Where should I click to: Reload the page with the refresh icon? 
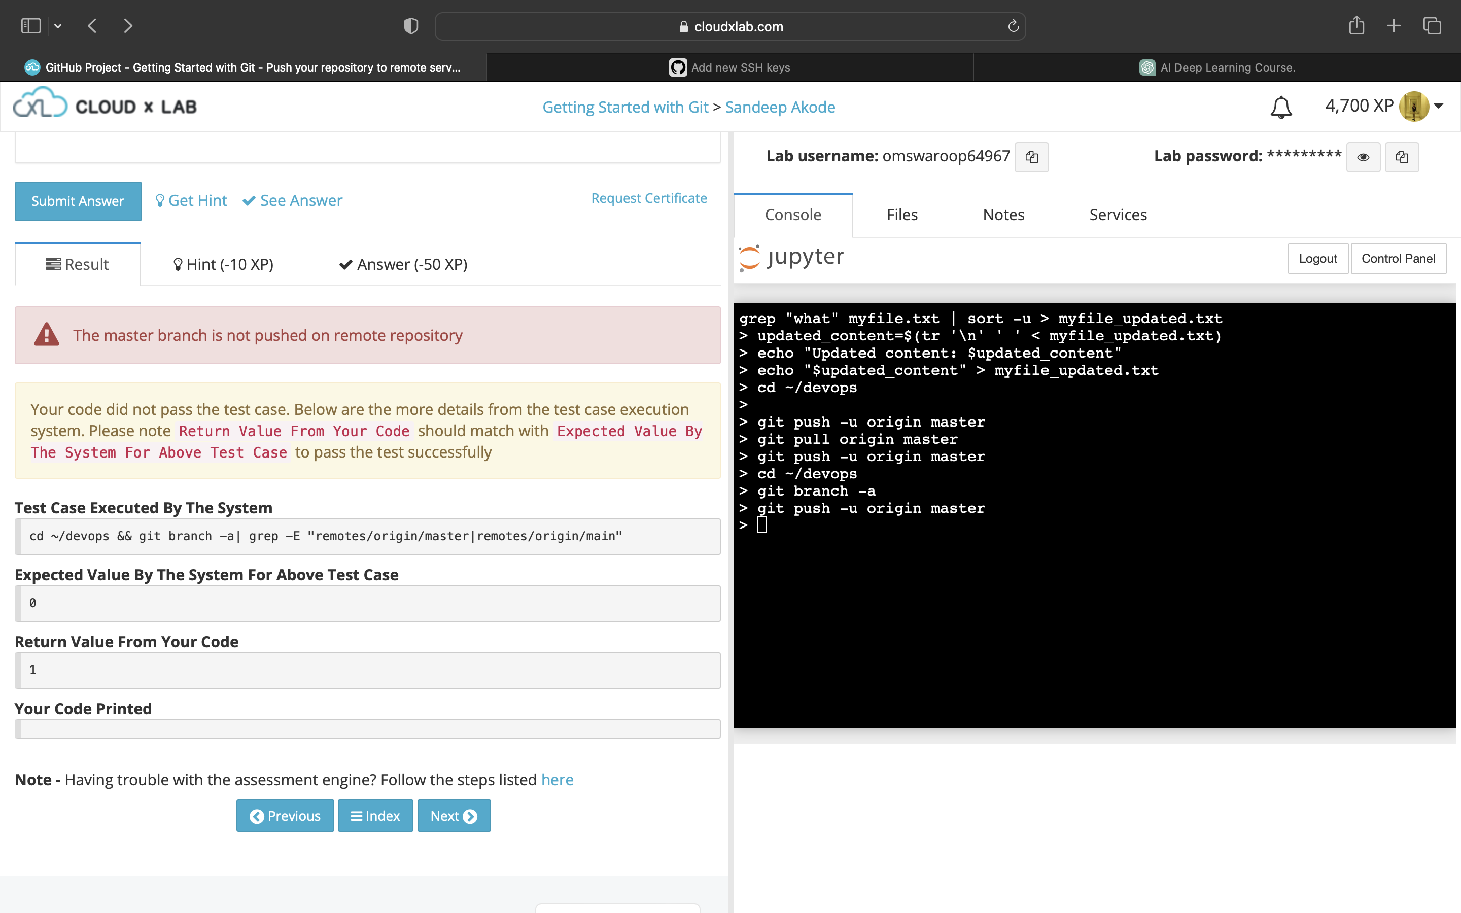[x=1013, y=26]
